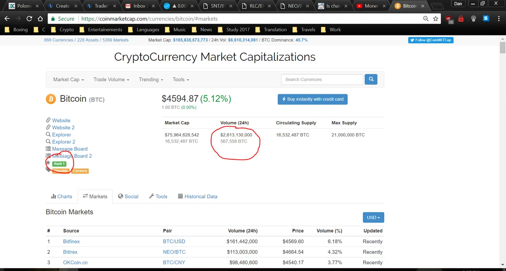Open the Bittrex source link
Viewport: 506px width, 271px height.
coord(70,252)
